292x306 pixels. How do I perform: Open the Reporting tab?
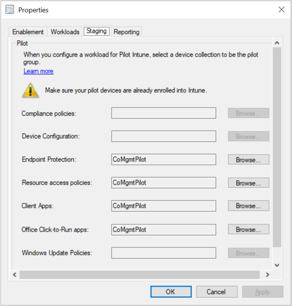tap(126, 32)
